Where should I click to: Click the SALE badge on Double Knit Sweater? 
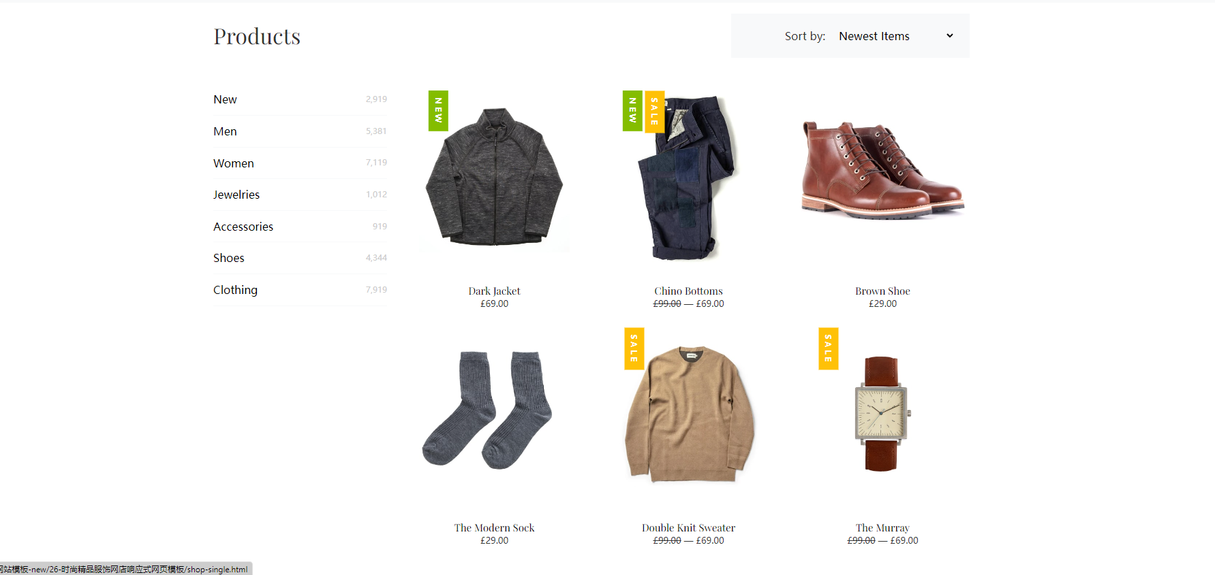pos(634,348)
